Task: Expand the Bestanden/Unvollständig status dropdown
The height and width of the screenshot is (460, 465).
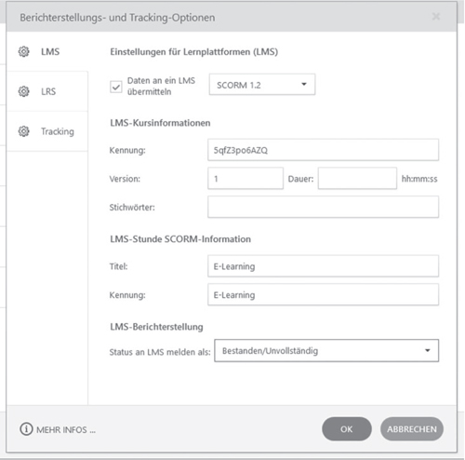Action: tap(326, 351)
